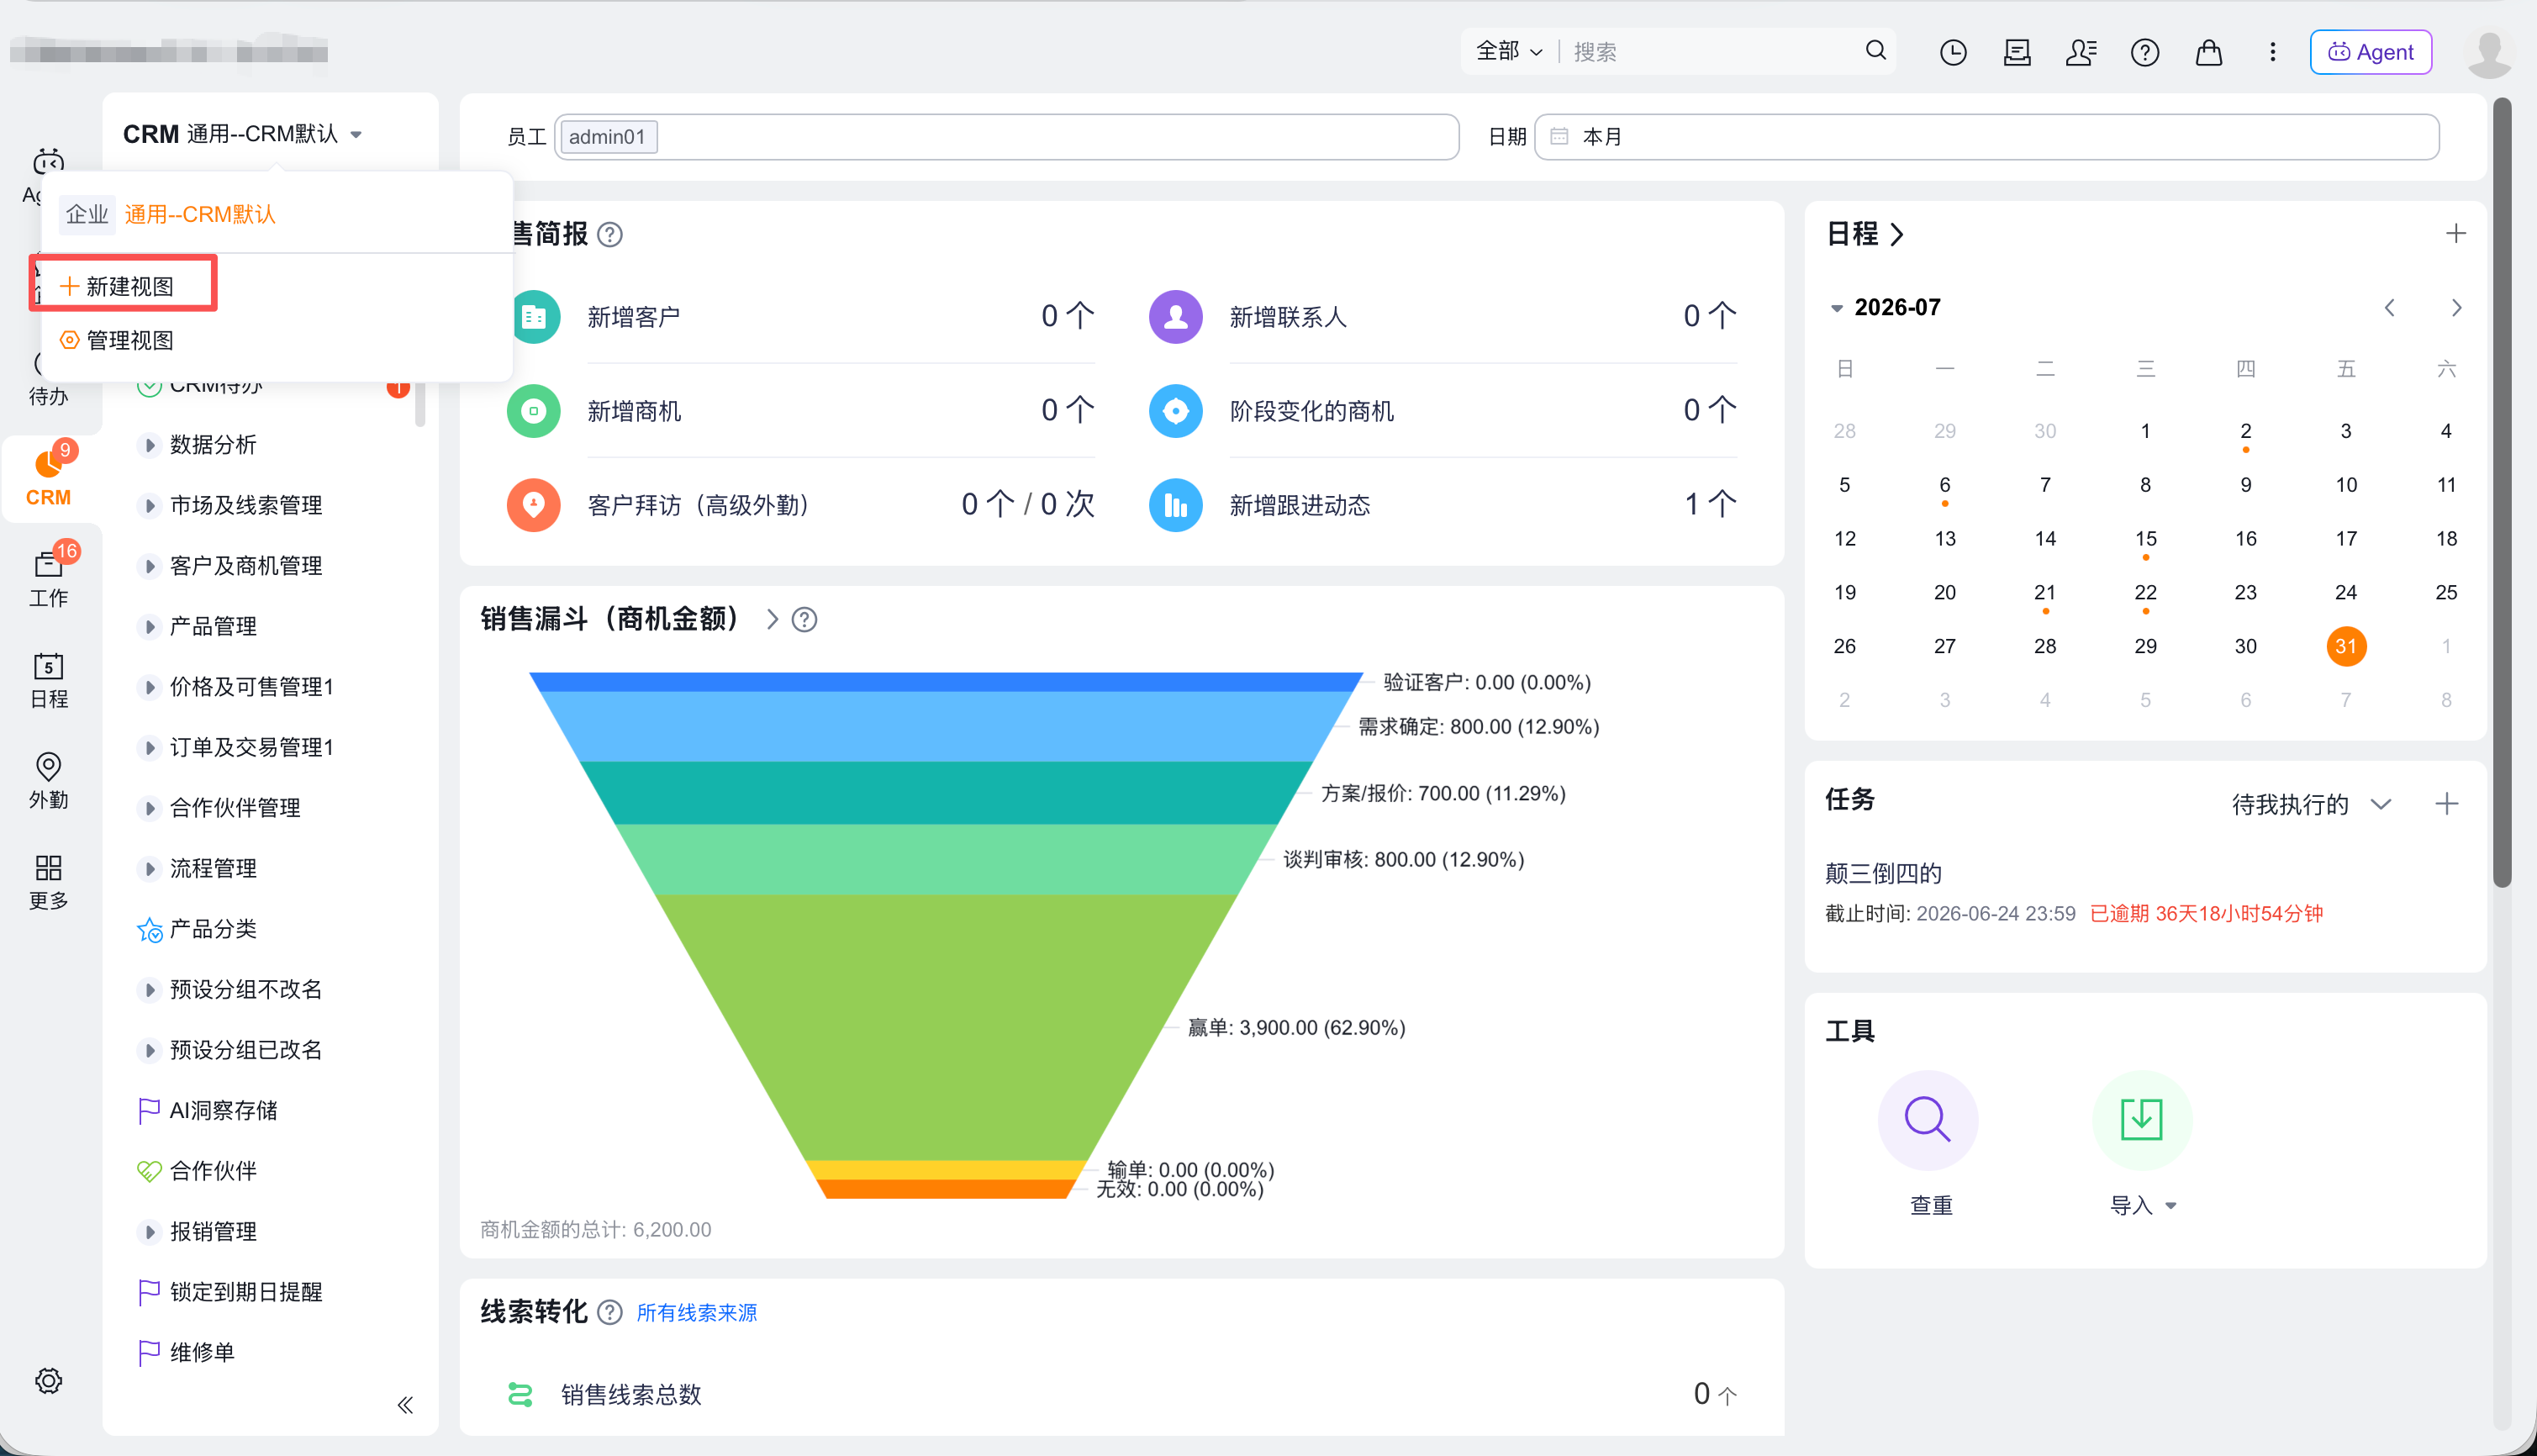This screenshot has height=1456, width=2537.
Task: Open the 日程 sidebar module
Action: click(x=49, y=679)
